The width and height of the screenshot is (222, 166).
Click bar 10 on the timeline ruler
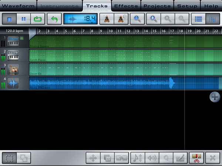[111, 31]
